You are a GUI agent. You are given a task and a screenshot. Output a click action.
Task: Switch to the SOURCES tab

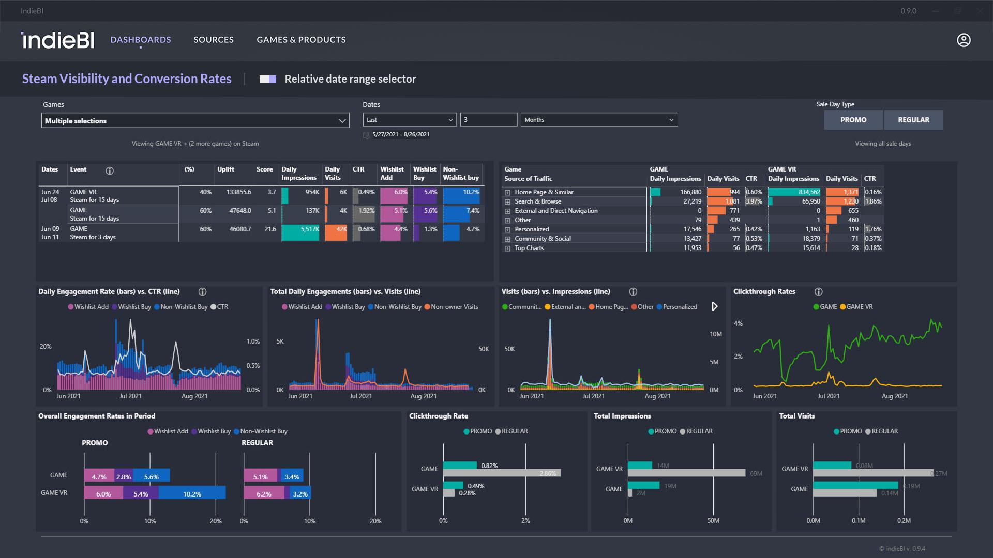[214, 40]
